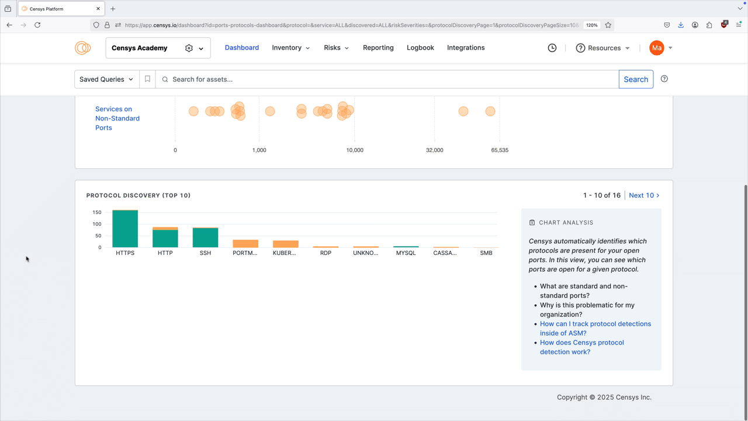
Task: Click the Resources question mark icon
Action: coord(580,48)
